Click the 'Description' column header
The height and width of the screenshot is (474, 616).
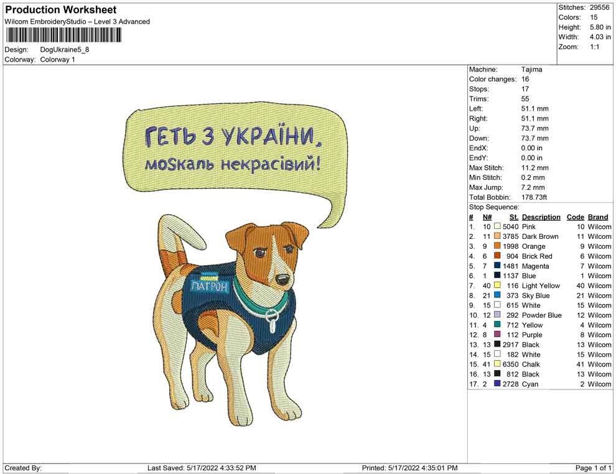coord(541,216)
